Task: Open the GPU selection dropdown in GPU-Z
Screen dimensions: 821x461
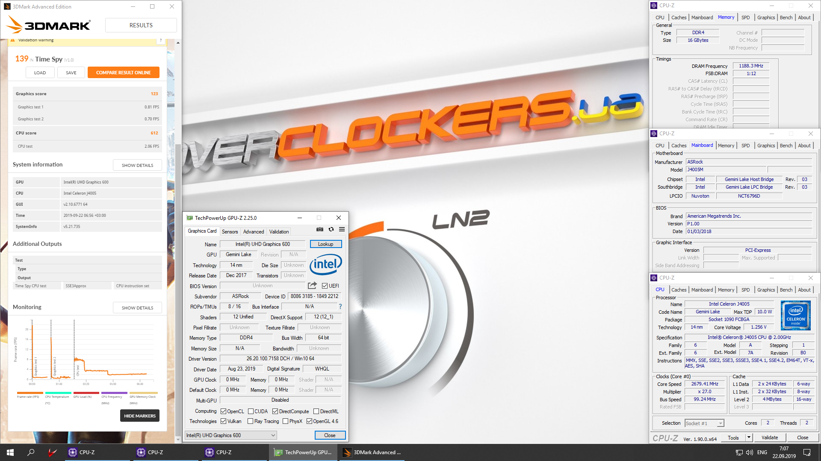Action: point(231,435)
